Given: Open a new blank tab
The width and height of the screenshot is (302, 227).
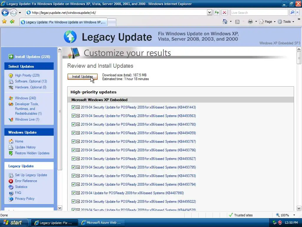Looking at the screenshot, I should (x=112, y=22).
